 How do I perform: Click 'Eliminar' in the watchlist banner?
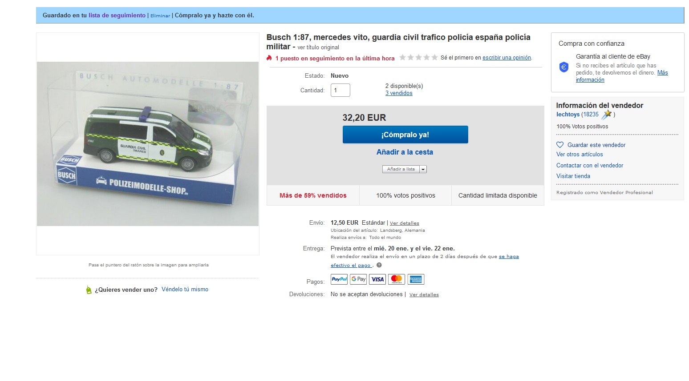(160, 16)
